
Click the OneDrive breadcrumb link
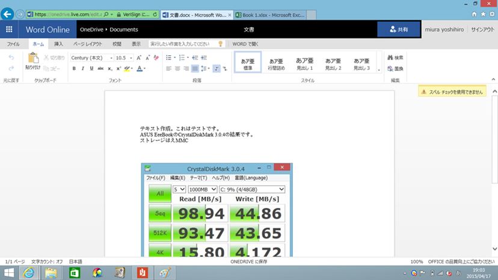91,29
